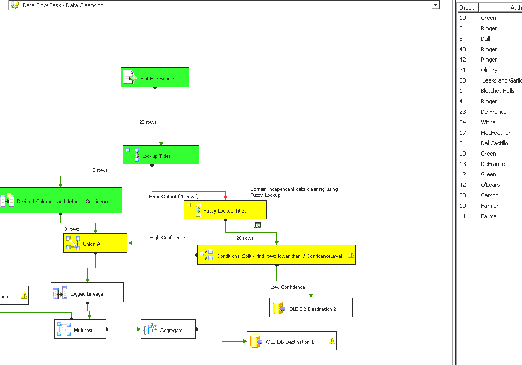Select grid row with author Carson
The image size is (522, 365).
click(490, 195)
